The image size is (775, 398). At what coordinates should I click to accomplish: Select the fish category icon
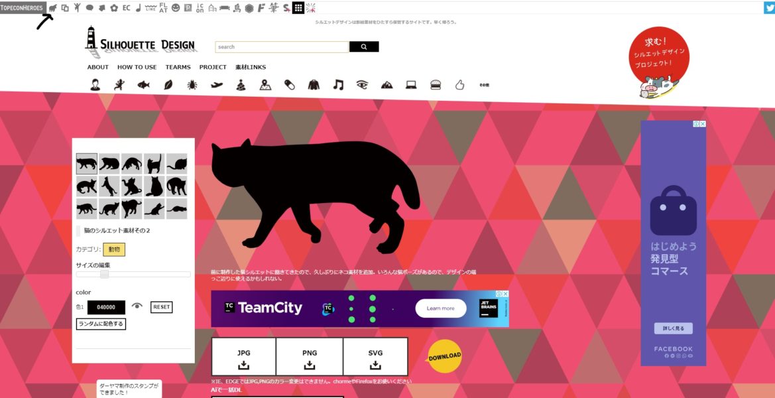[143, 84]
